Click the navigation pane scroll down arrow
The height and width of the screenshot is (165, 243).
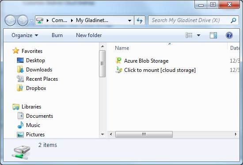pyautogui.click(x=103, y=135)
